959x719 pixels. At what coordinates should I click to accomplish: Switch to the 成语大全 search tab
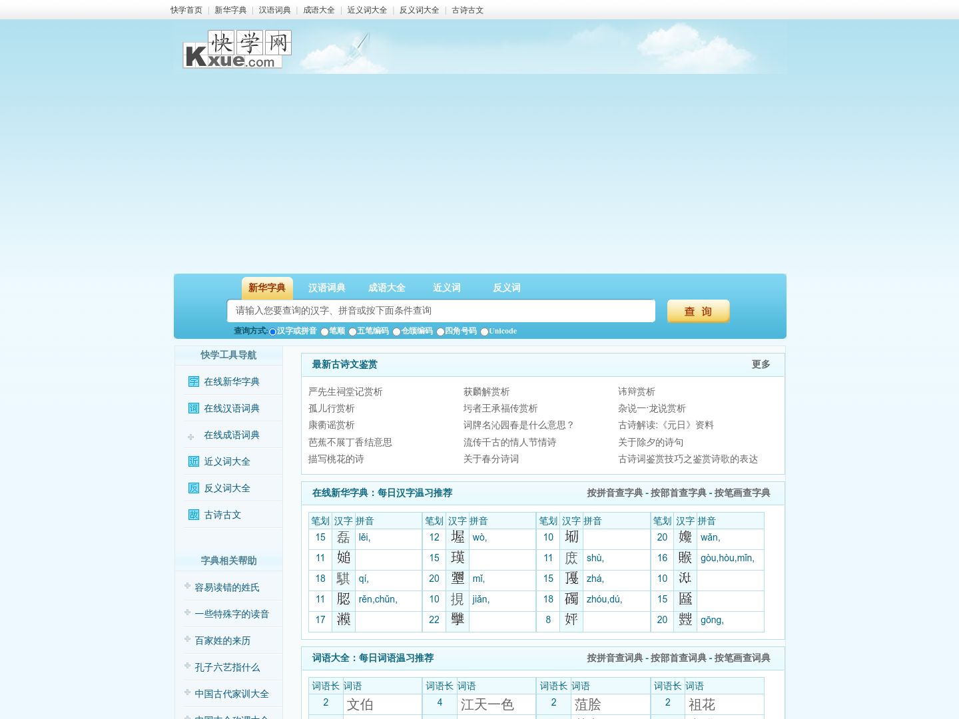(387, 288)
